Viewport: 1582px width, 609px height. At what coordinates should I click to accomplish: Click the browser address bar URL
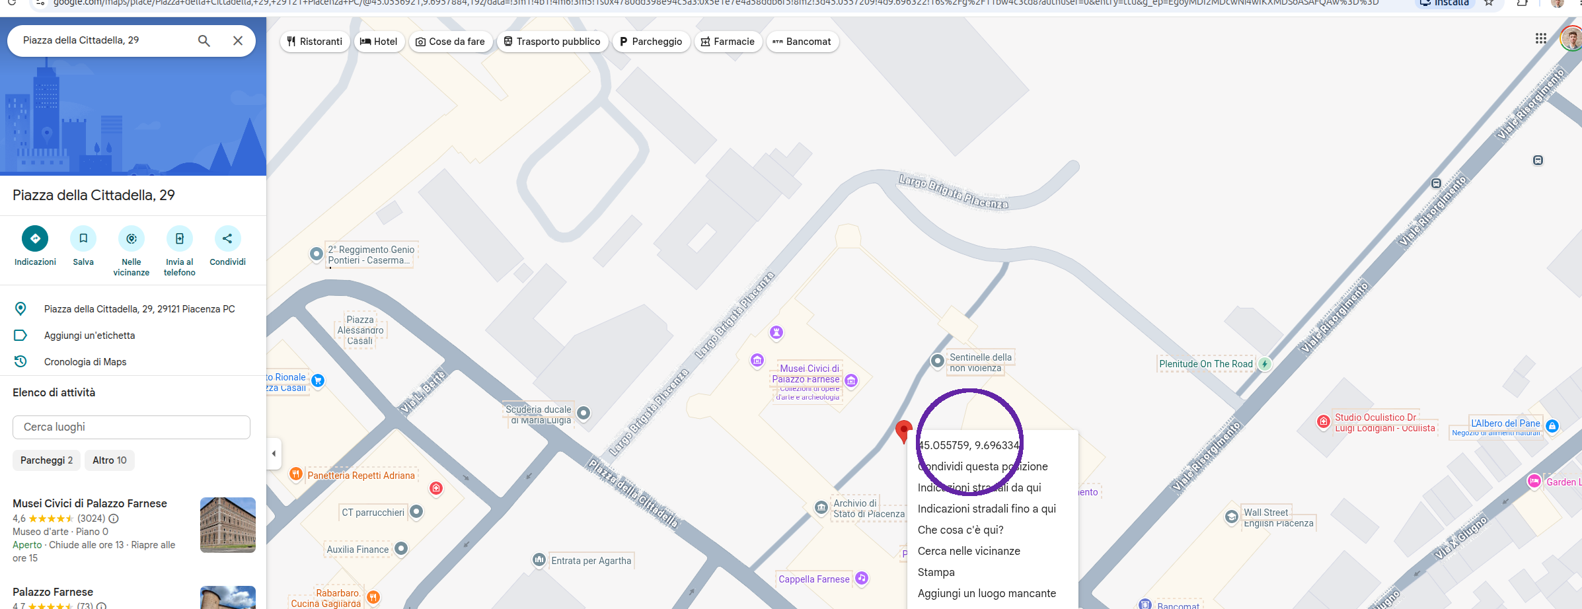716,3
